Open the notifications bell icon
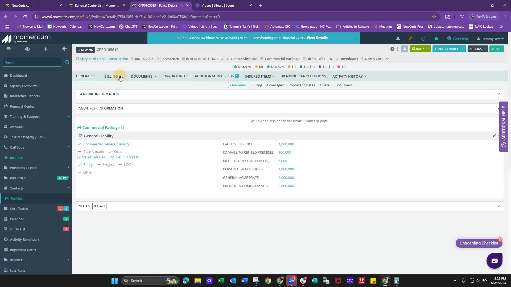Image resolution: width=511 pixels, height=287 pixels. 398,39
